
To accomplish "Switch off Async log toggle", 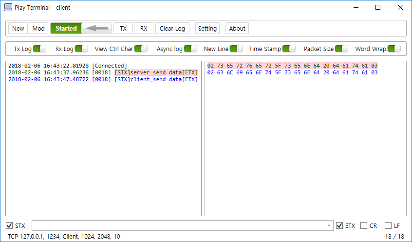I will (190, 49).
